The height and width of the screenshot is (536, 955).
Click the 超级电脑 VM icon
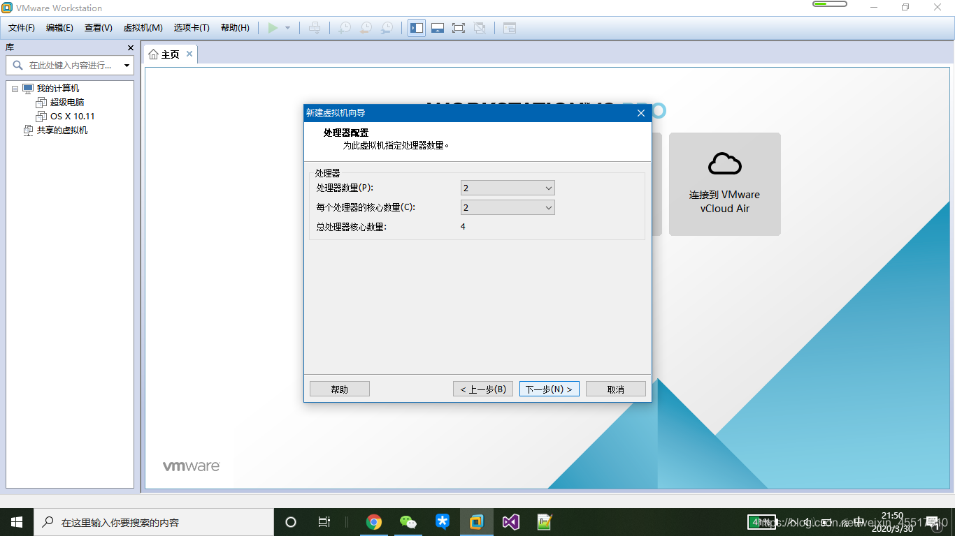(41, 103)
